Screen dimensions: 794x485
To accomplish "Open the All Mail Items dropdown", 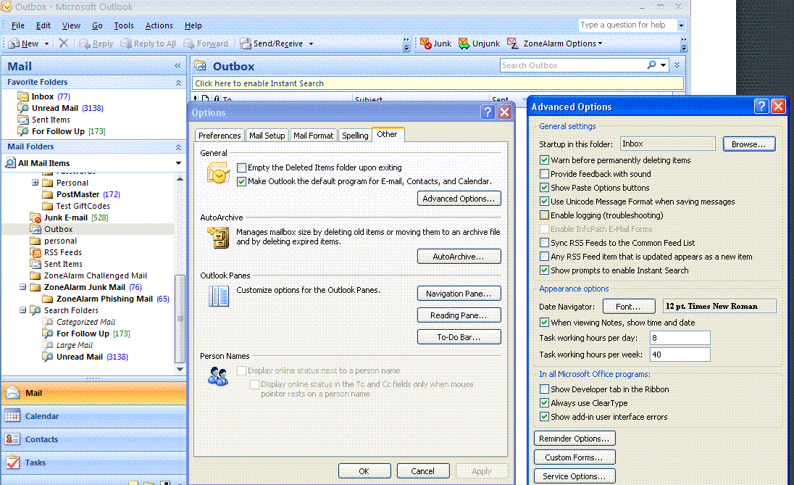I will (178, 163).
